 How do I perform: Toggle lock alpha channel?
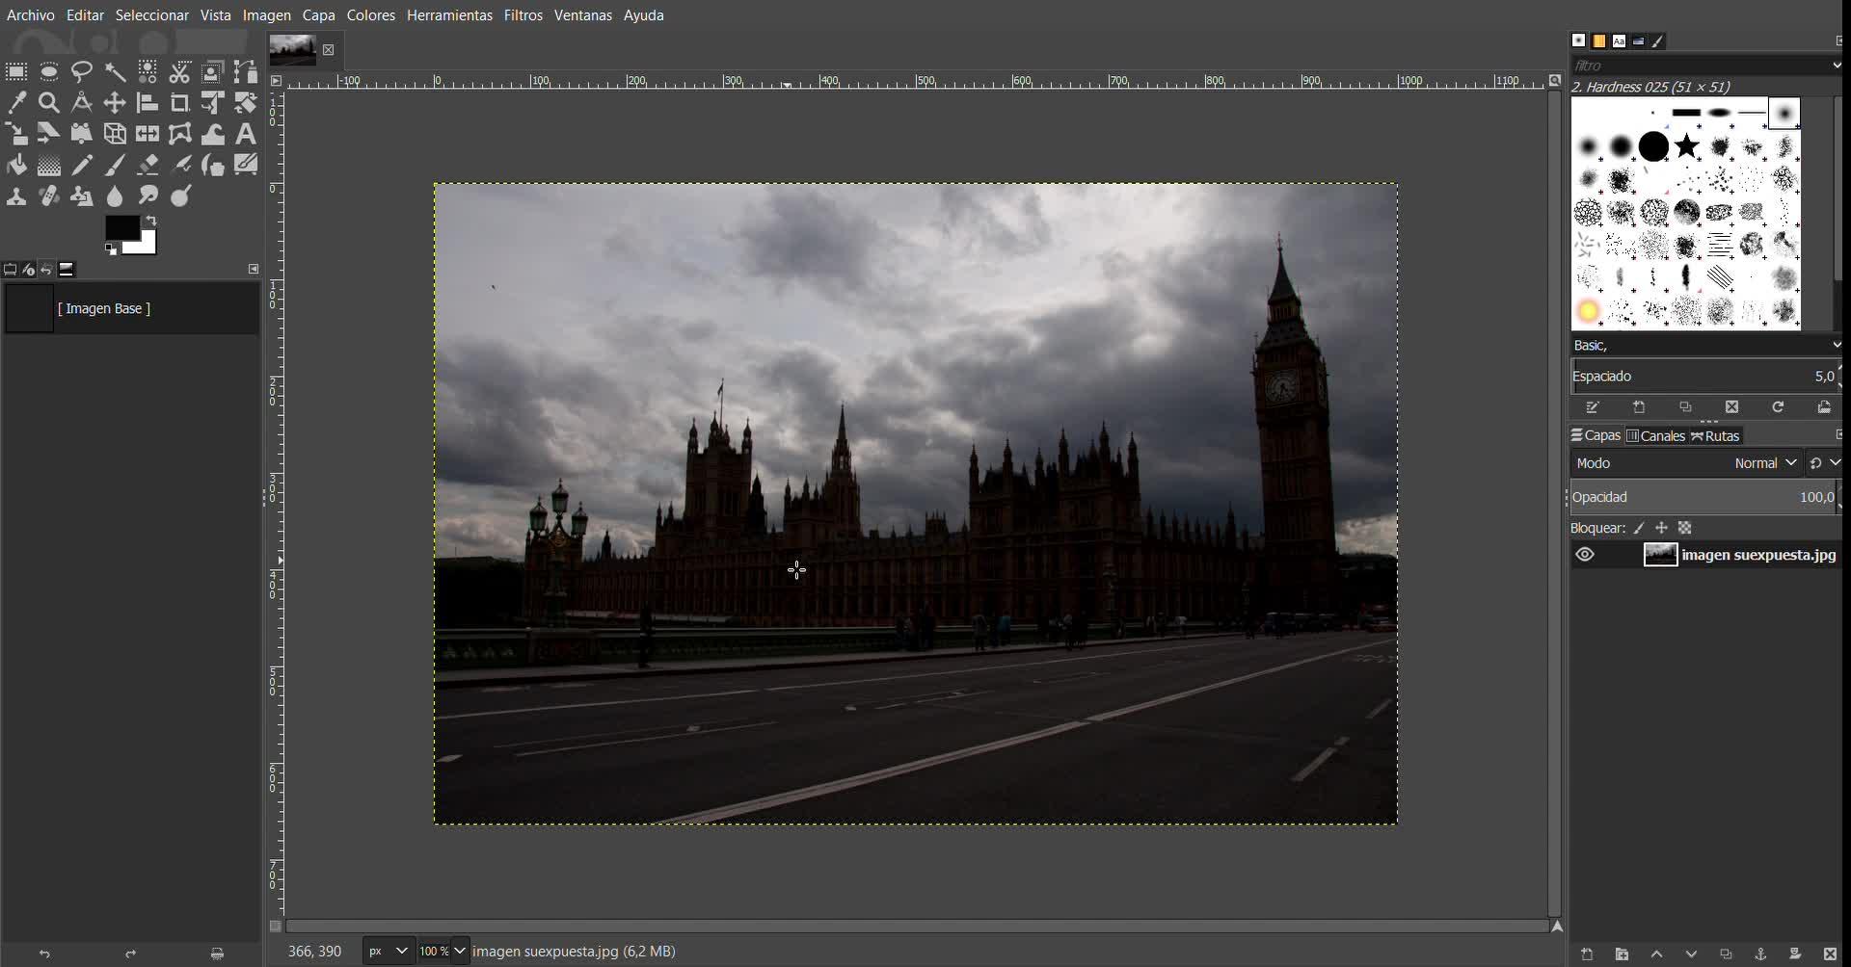point(1684,528)
